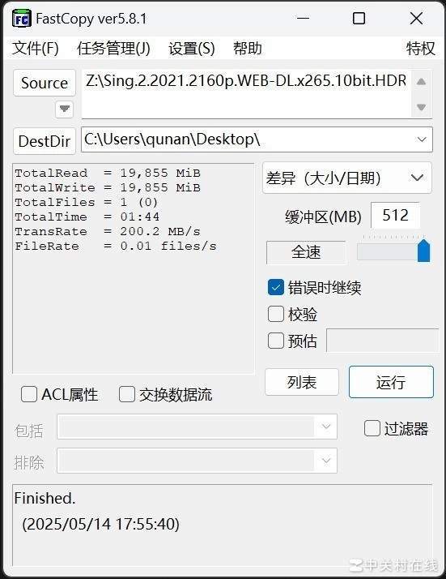Click the 列表 listing button

(x=301, y=382)
